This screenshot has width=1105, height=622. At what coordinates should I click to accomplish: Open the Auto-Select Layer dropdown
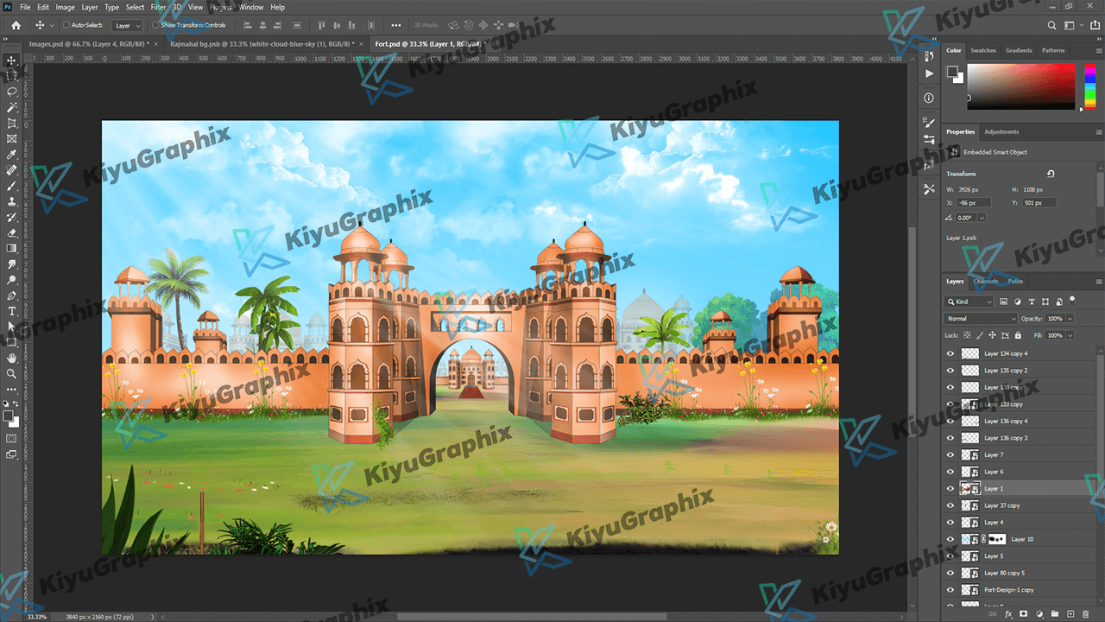(x=127, y=26)
